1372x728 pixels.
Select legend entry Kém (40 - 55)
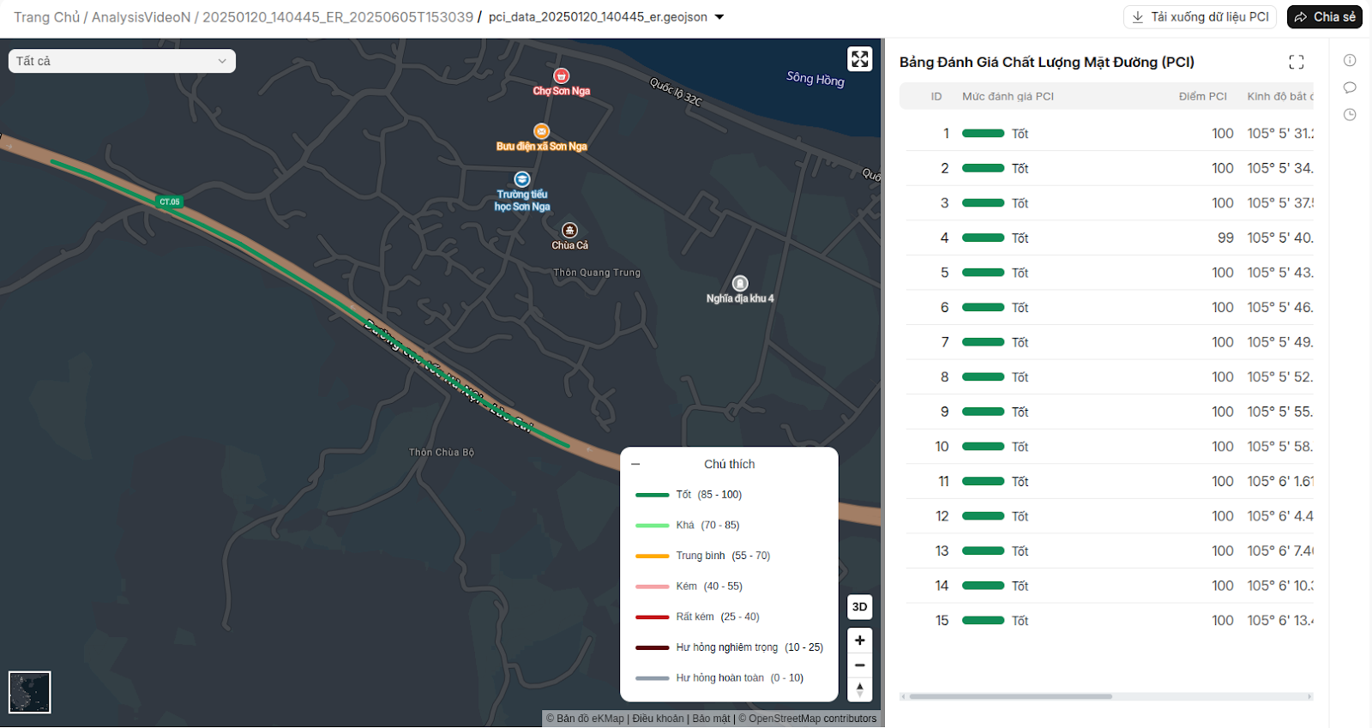689,587
